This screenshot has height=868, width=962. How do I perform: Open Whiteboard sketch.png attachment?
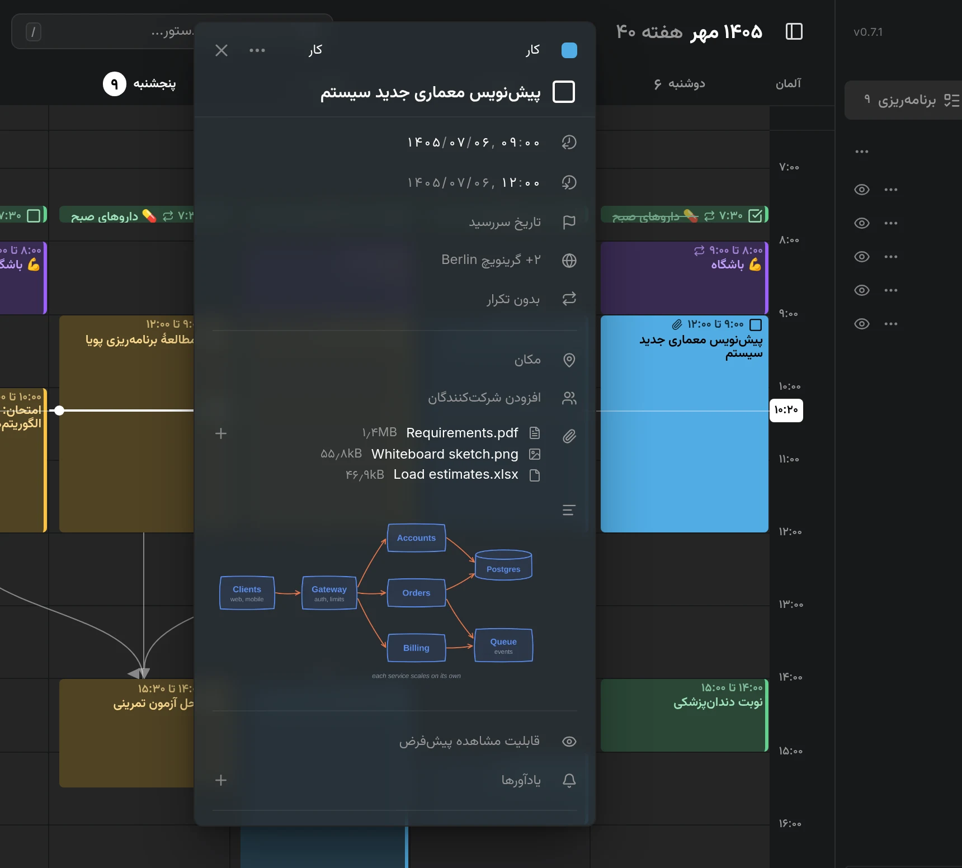tap(445, 454)
